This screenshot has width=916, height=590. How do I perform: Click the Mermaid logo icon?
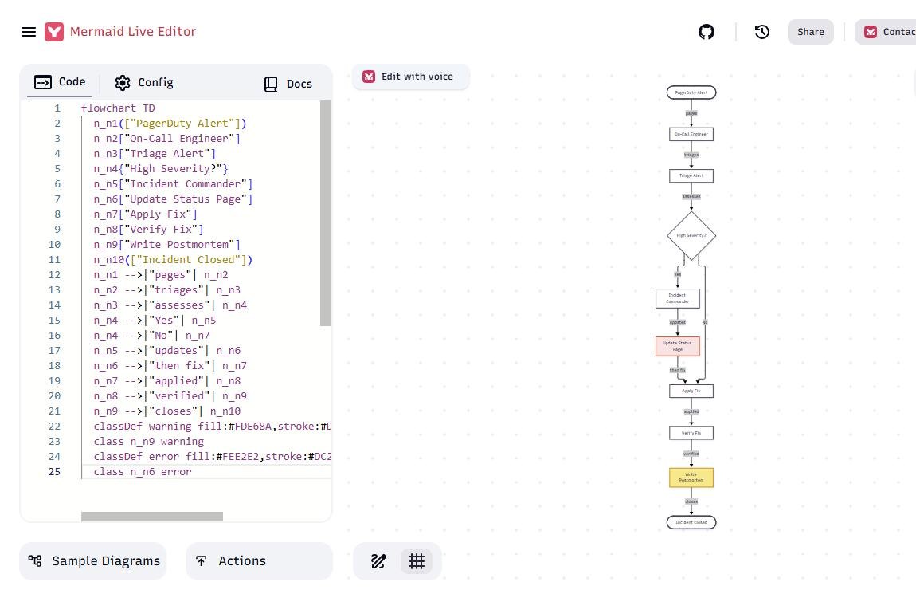(54, 32)
